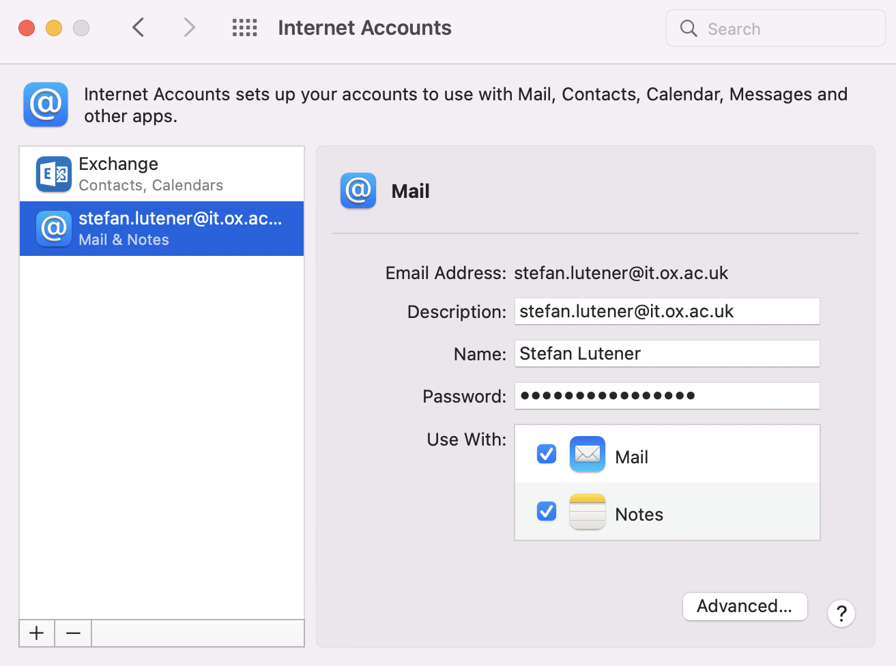Image resolution: width=896 pixels, height=666 pixels.
Task: Add a new account with plus button
Action: pos(37,633)
